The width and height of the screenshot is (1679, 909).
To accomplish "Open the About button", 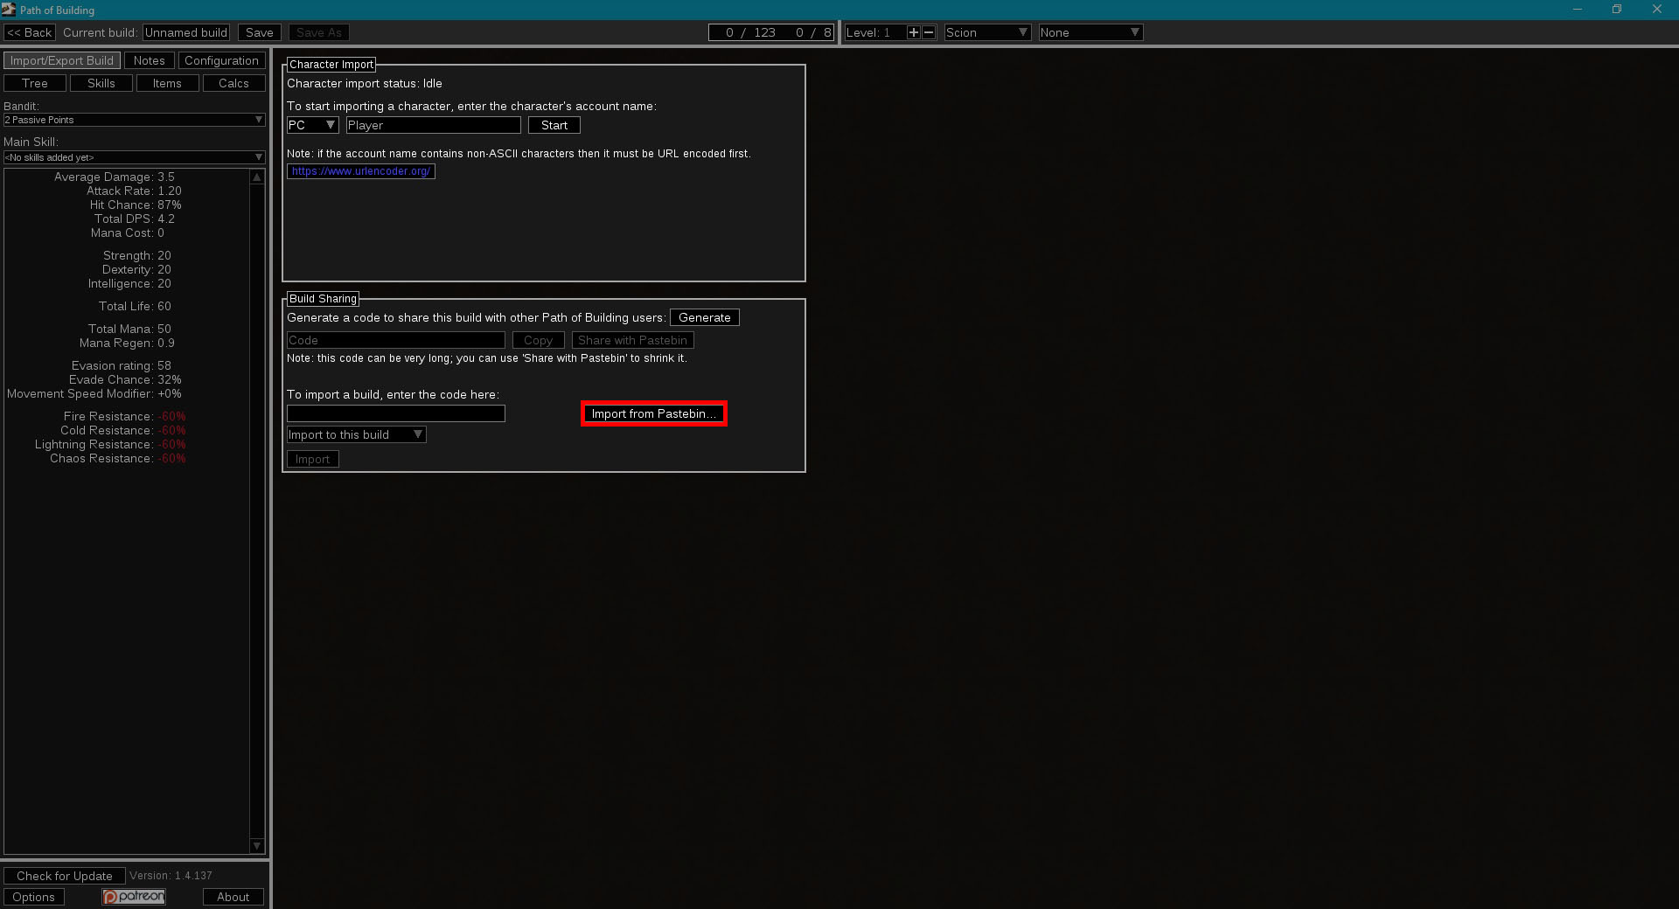I will [x=233, y=897].
